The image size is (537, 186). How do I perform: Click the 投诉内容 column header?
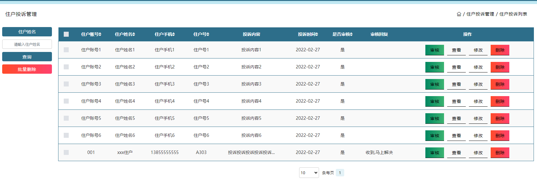(251, 34)
